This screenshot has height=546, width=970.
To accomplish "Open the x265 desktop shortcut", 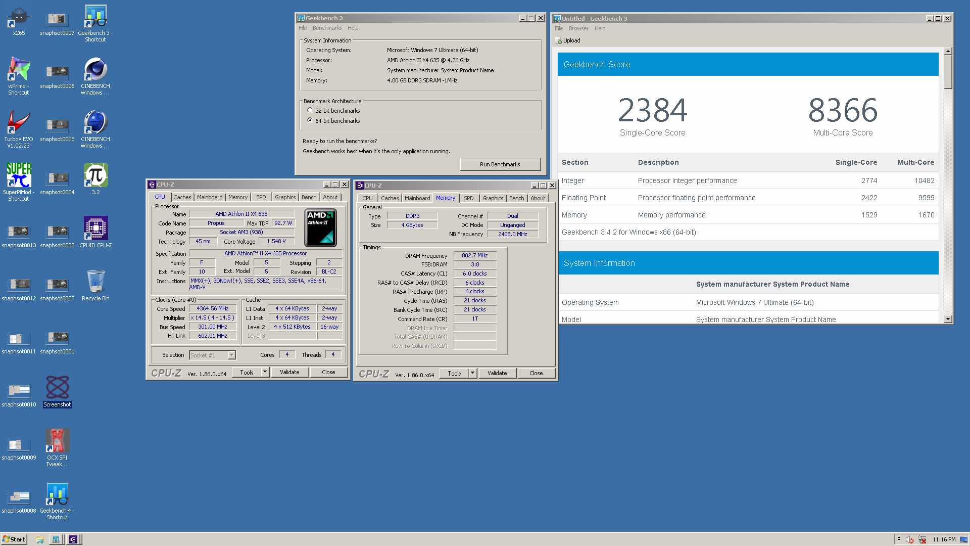I will click(19, 21).
